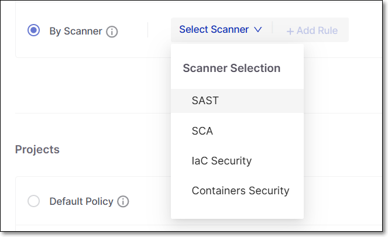The width and height of the screenshot is (388, 237).
Task: Click the Add Rule button
Action: click(x=312, y=30)
